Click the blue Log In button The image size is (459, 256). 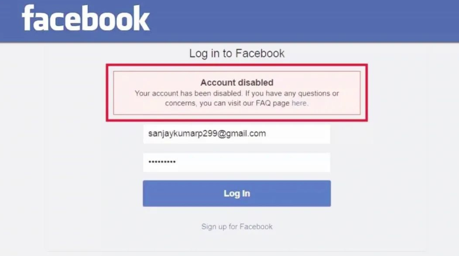tap(237, 193)
